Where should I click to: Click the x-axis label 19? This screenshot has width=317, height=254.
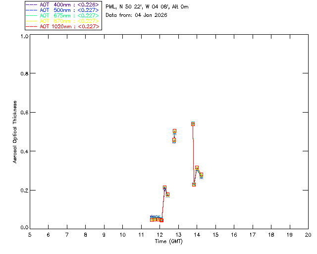click(290, 235)
